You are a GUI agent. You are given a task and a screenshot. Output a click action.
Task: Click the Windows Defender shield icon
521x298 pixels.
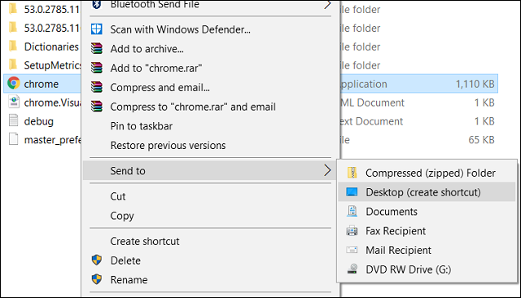[x=97, y=29]
